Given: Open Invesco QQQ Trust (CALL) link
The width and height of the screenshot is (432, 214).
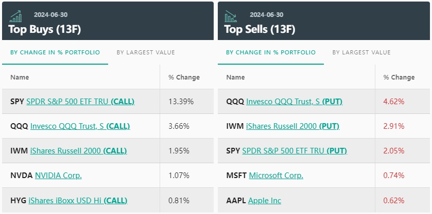Looking at the screenshot, I should [x=80, y=126].
